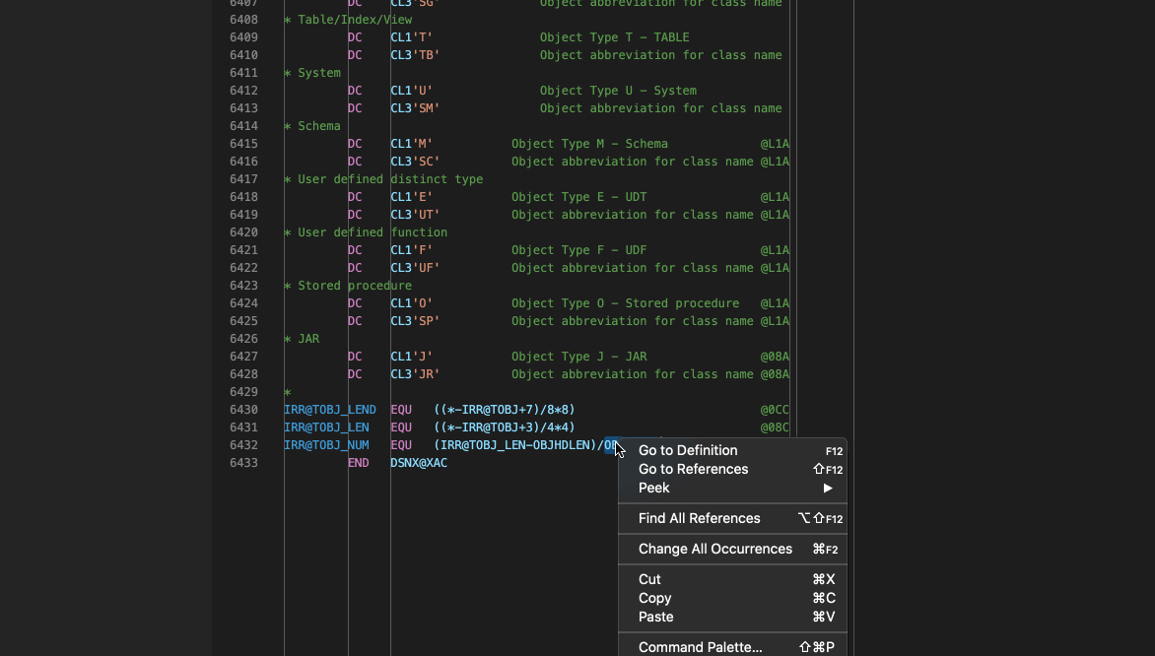The image size is (1155, 656).
Task: Click the '* Schema' comment line
Action: (312, 126)
